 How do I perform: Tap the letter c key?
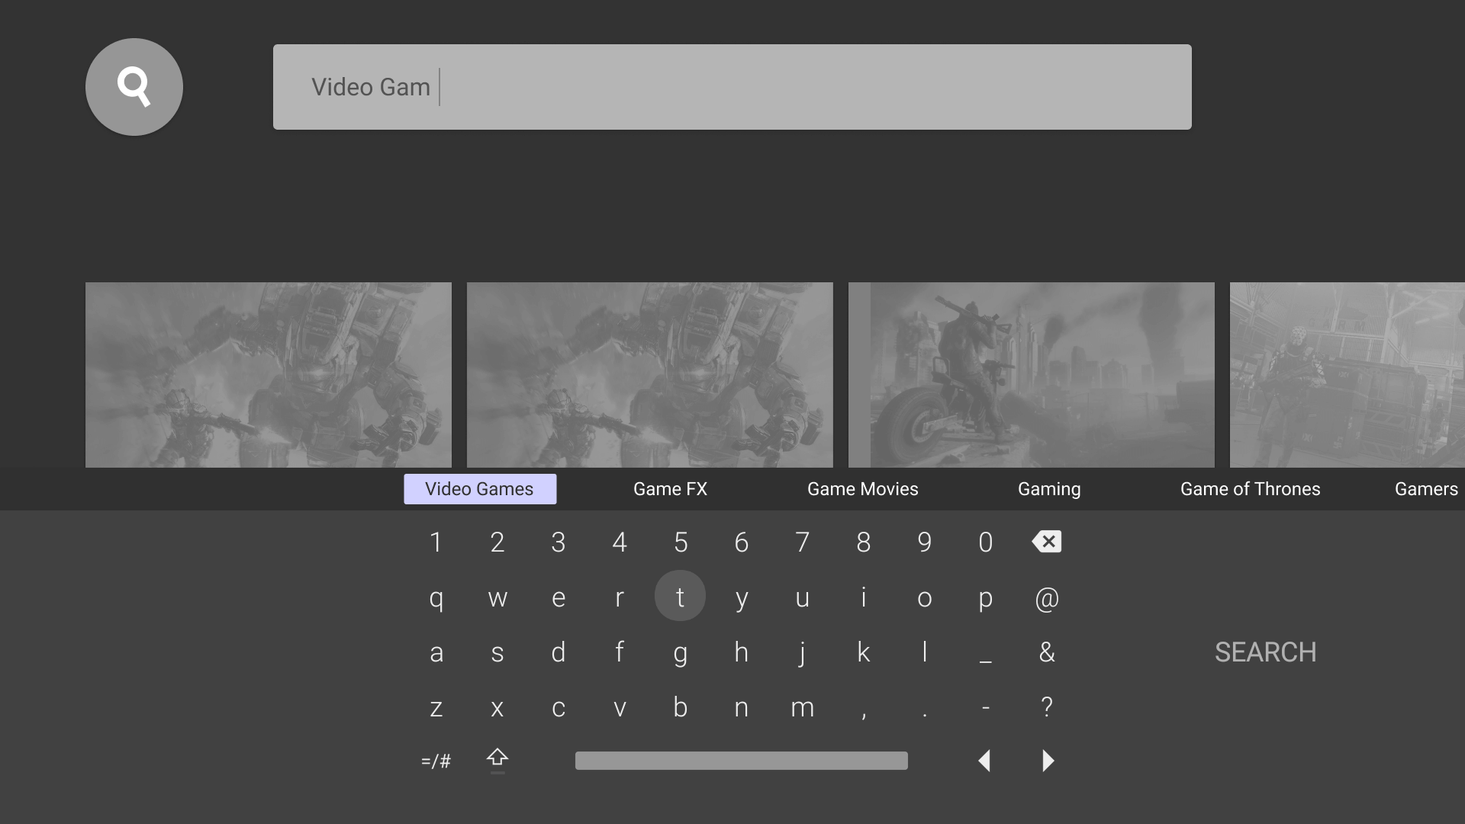point(559,708)
